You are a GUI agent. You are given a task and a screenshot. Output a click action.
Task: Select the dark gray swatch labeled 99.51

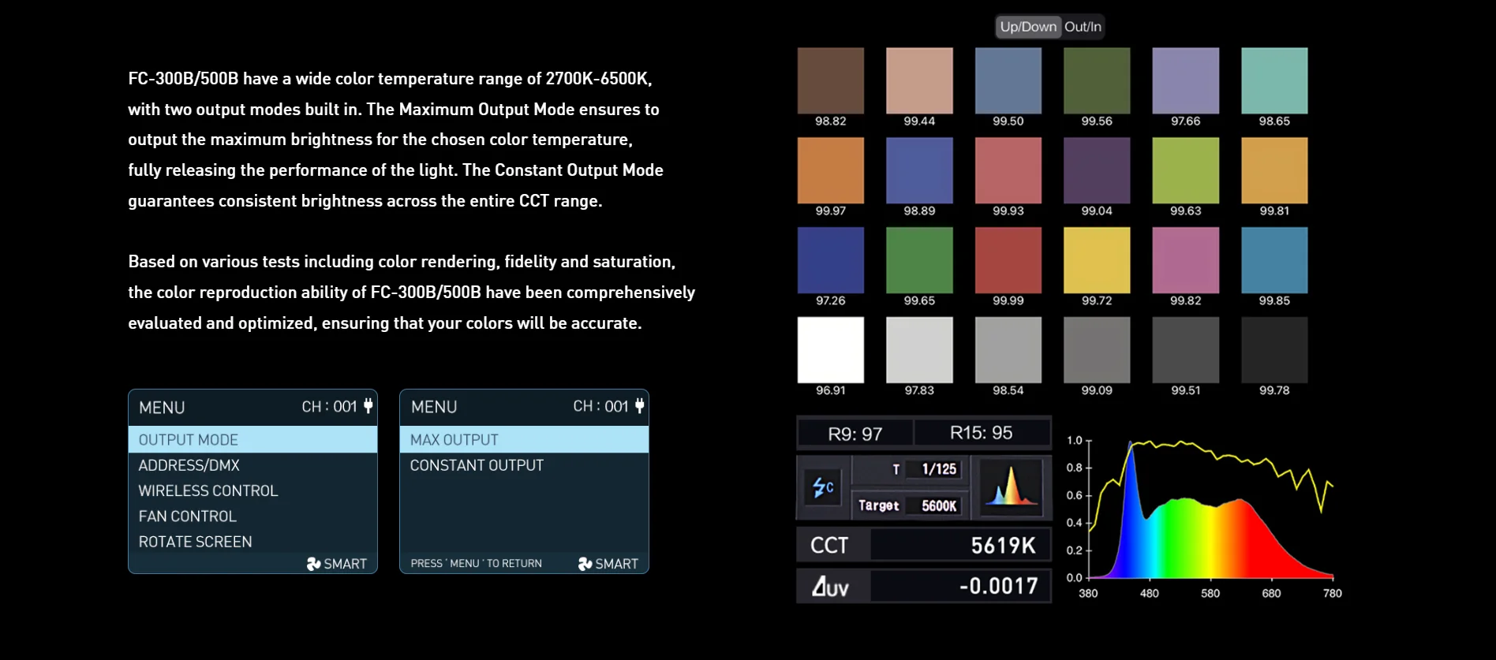click(1186, 350)
